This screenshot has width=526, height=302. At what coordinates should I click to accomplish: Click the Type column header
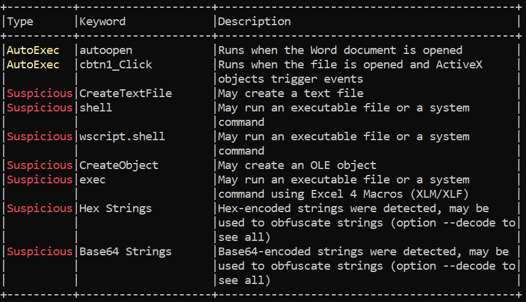point(20,22)
